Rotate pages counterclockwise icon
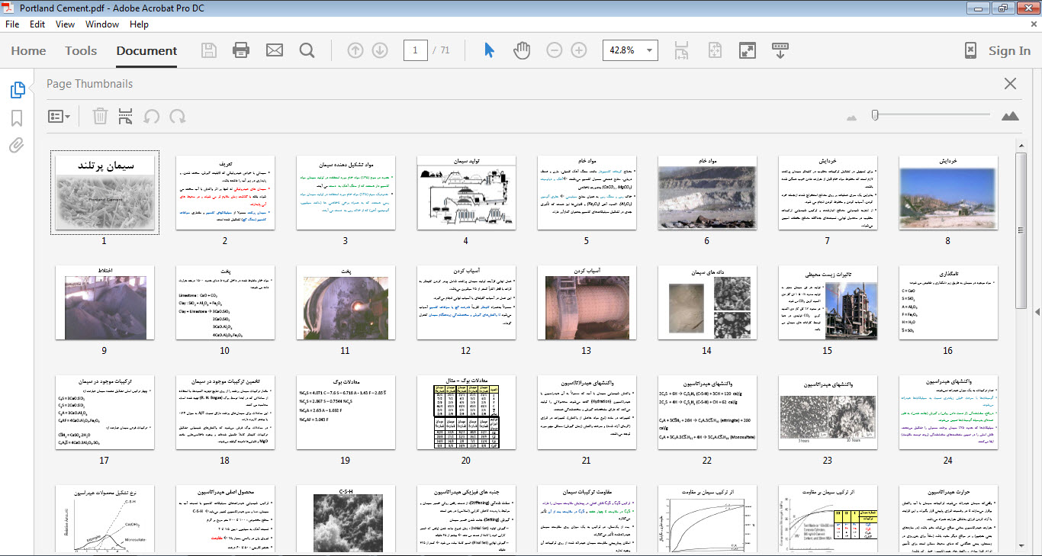The image size is (1042, 556). point(152,116)
